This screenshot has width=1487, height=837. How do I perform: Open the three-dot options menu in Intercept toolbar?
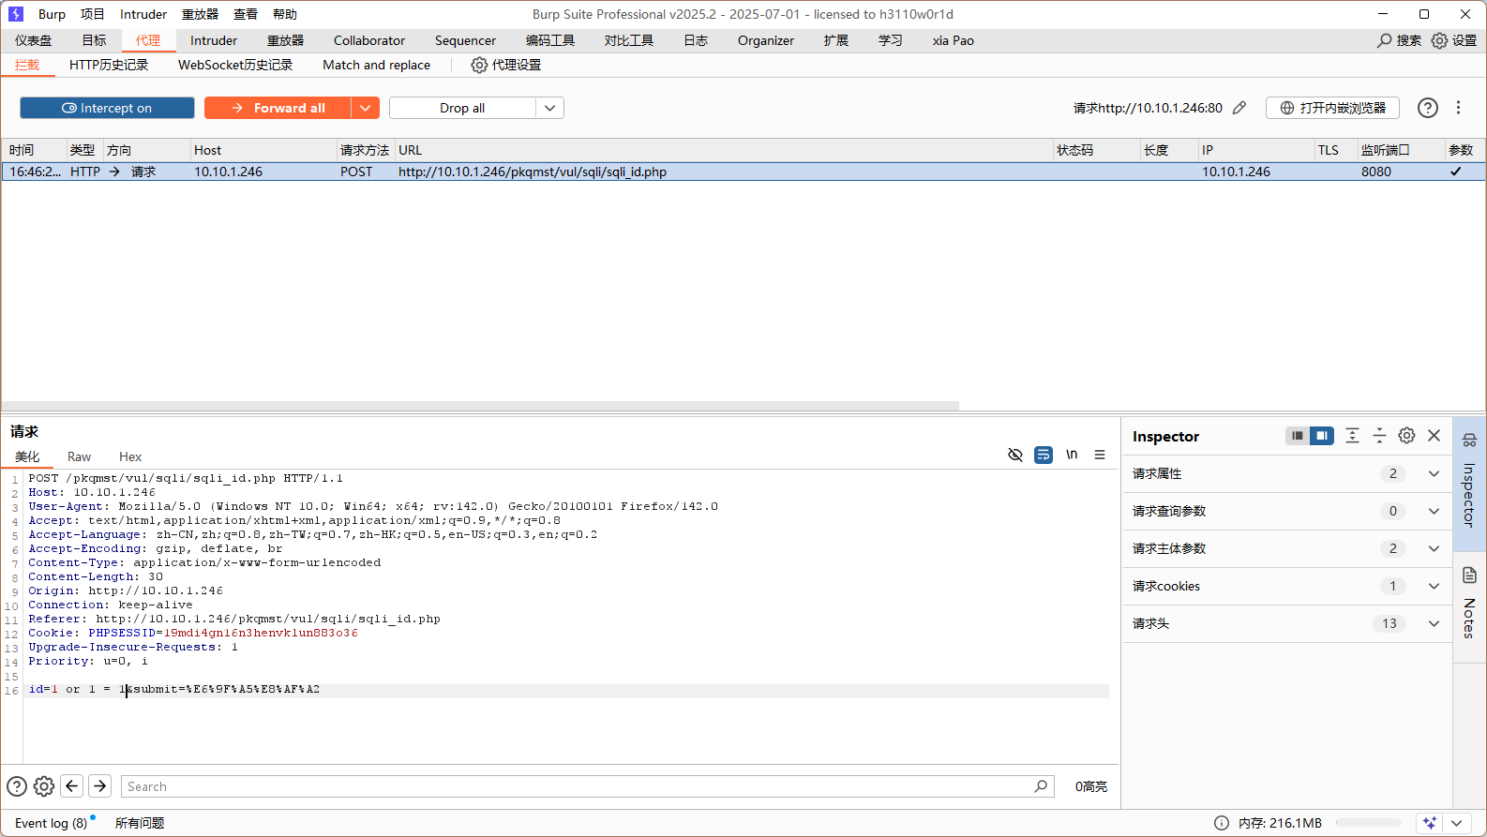pyautogui.click(x=1458, y=108)
